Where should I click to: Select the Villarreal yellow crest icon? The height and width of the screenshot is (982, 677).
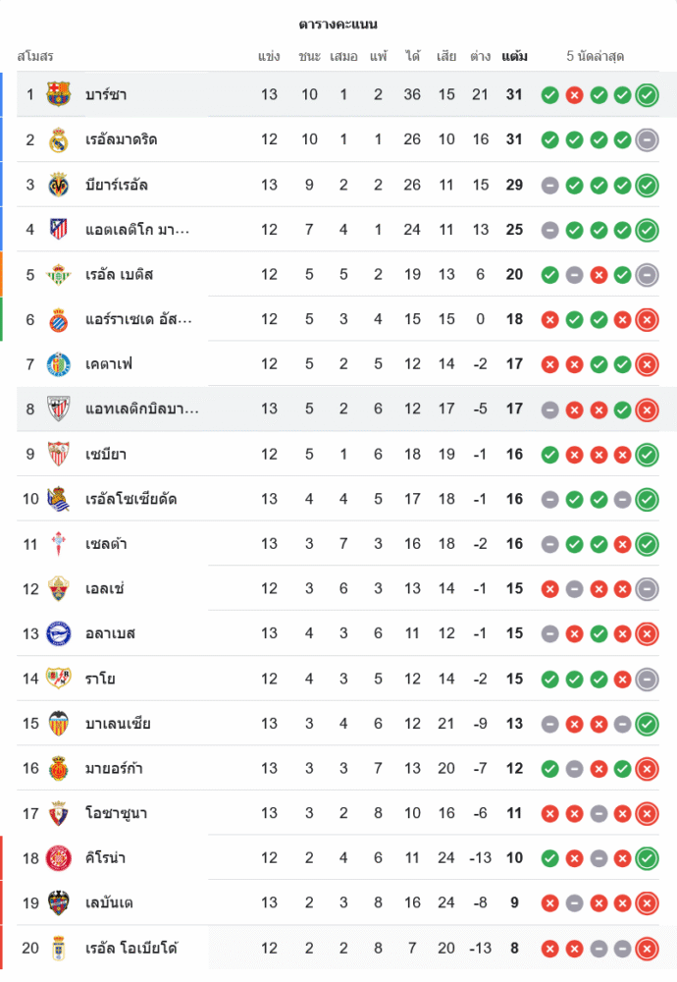59,185
